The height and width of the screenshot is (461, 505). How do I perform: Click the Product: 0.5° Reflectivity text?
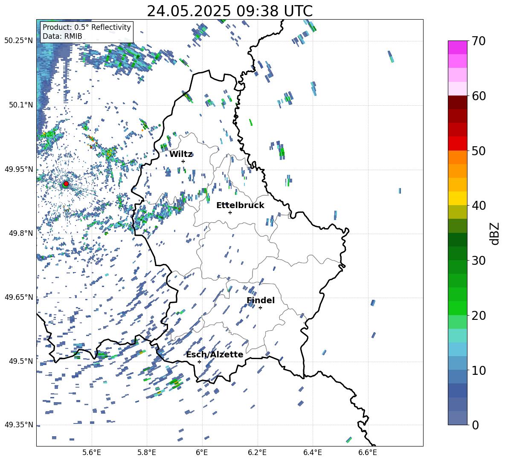pyautogui.click(x=87, y=27)
